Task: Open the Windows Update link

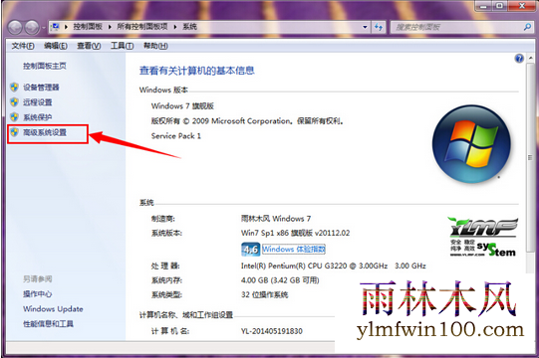Action: [x=53, y=309]
